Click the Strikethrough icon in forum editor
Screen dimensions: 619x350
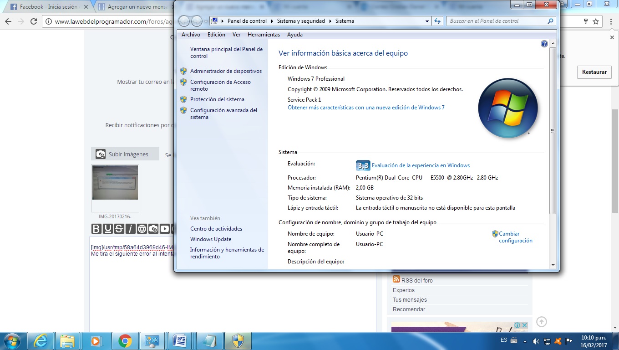click(x=119, y=229)
